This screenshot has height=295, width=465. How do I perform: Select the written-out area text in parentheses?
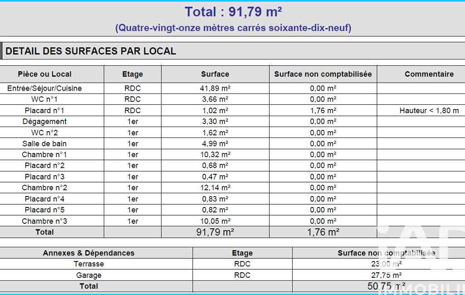(x=233, y=28)
